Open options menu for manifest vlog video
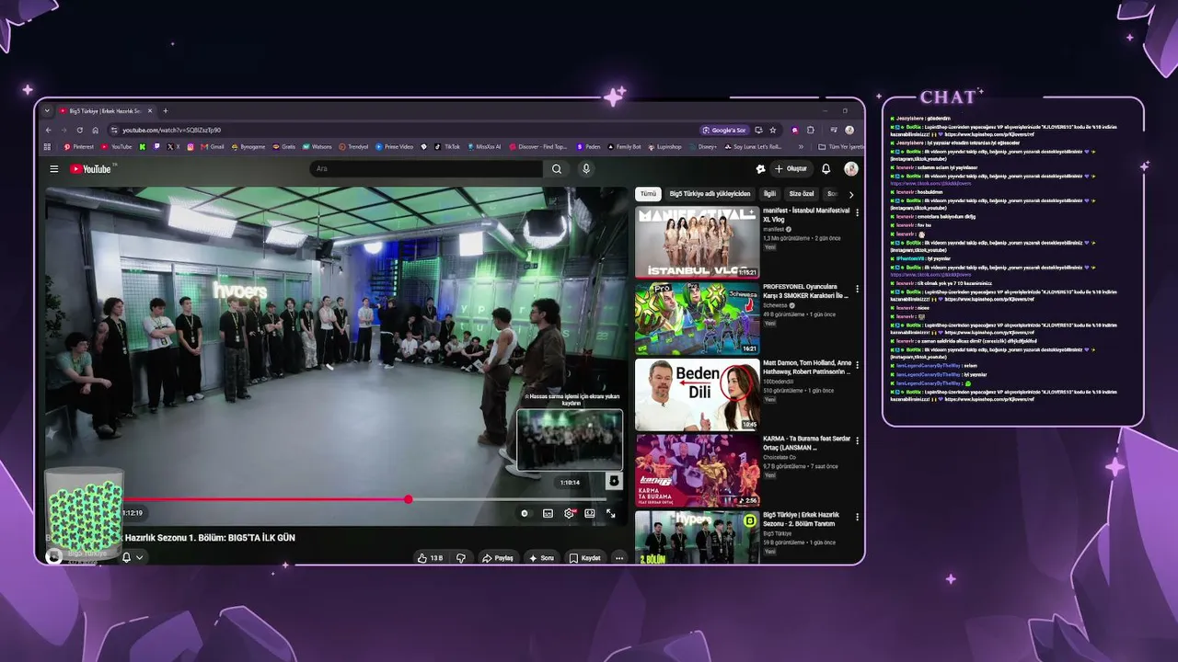 pyautogui.click(x=858, y=212)
